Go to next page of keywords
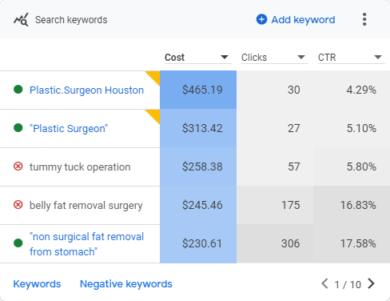This screenshot has height=301, width=390. (x=371, y=283)
